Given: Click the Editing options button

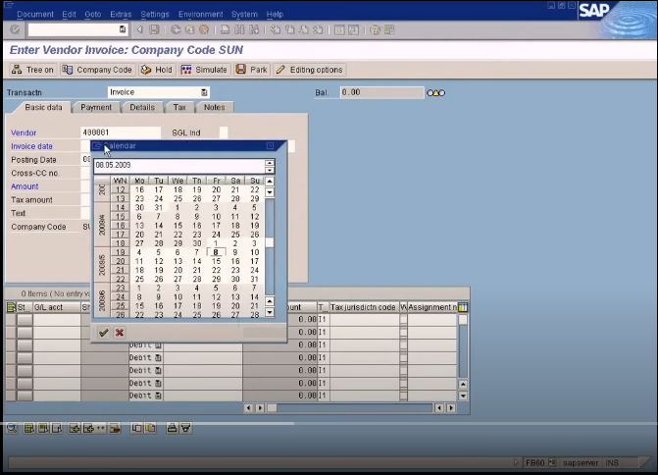Looking at the screenshot, I should [x=310, y=70].
